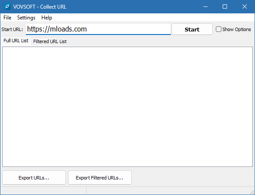255x195 pixels.
Task: Minimize the Collect URL window
Action: click(205, 6)
